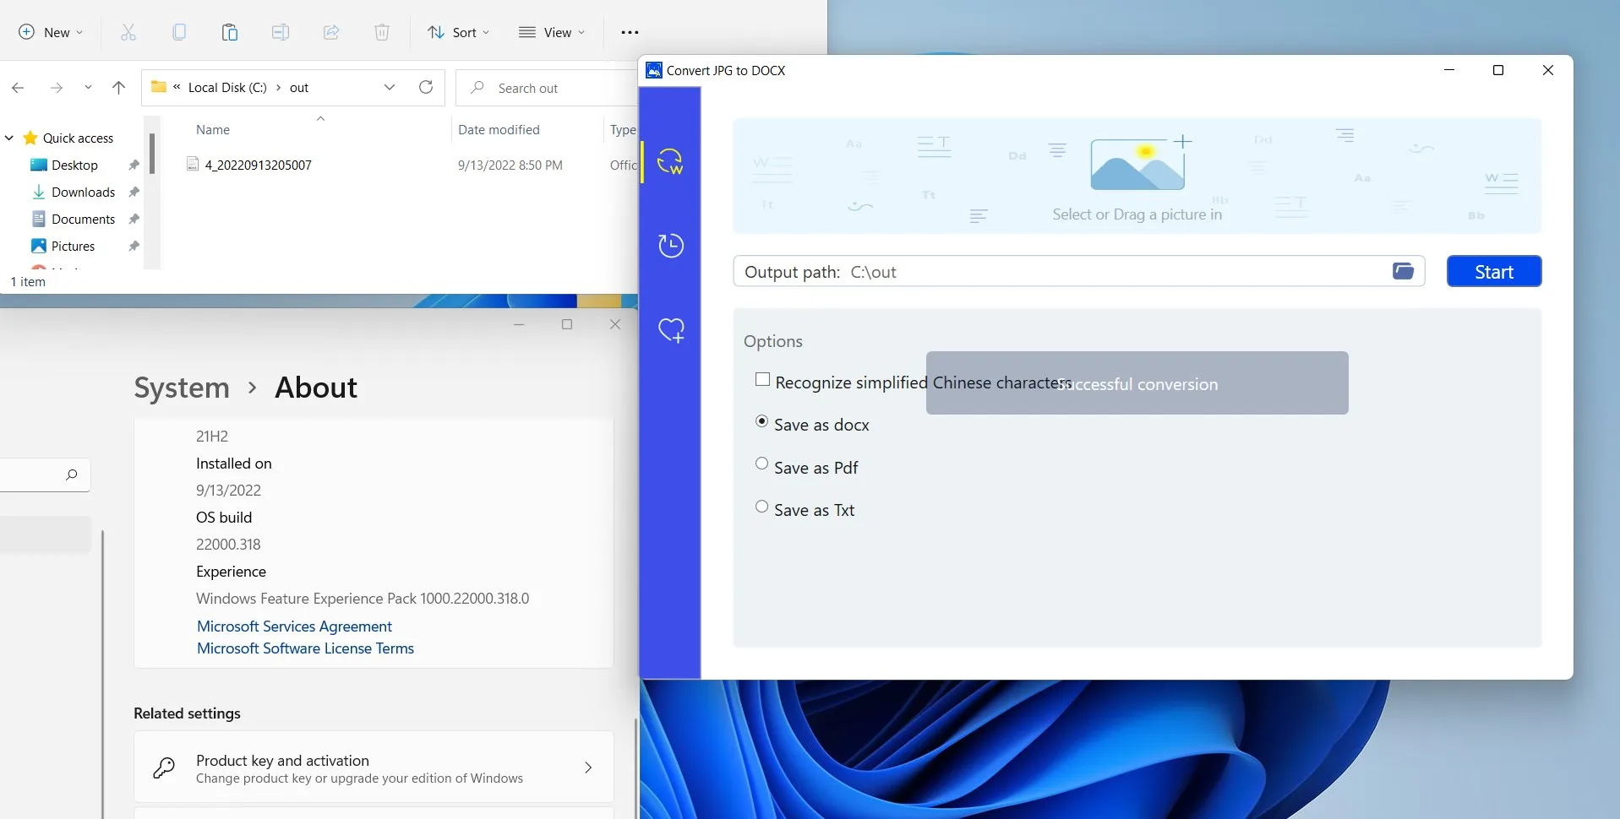Open the conversion history clock icon
Viewport: 1620px width, 819px height.
coord(671,245)
